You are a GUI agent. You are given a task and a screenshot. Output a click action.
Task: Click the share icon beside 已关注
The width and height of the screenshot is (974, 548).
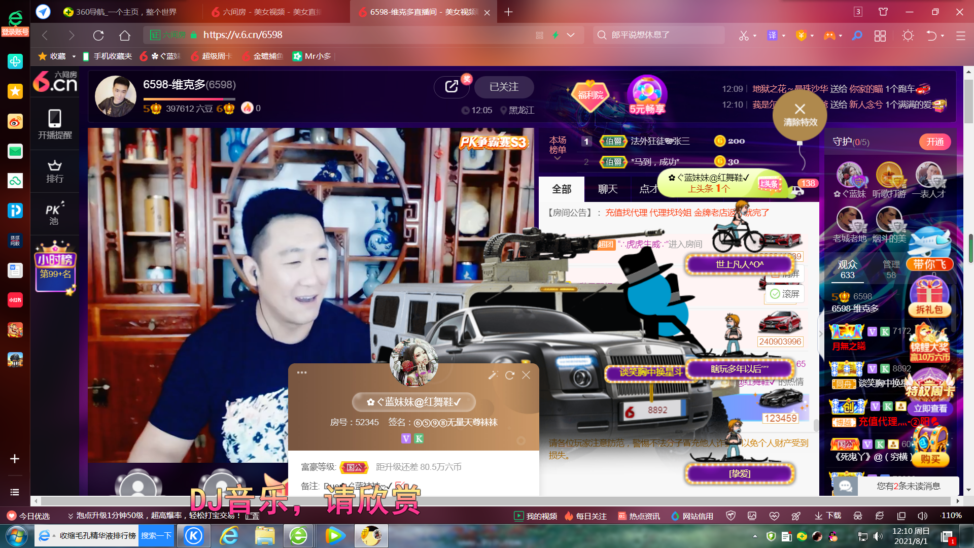(451, 87)
